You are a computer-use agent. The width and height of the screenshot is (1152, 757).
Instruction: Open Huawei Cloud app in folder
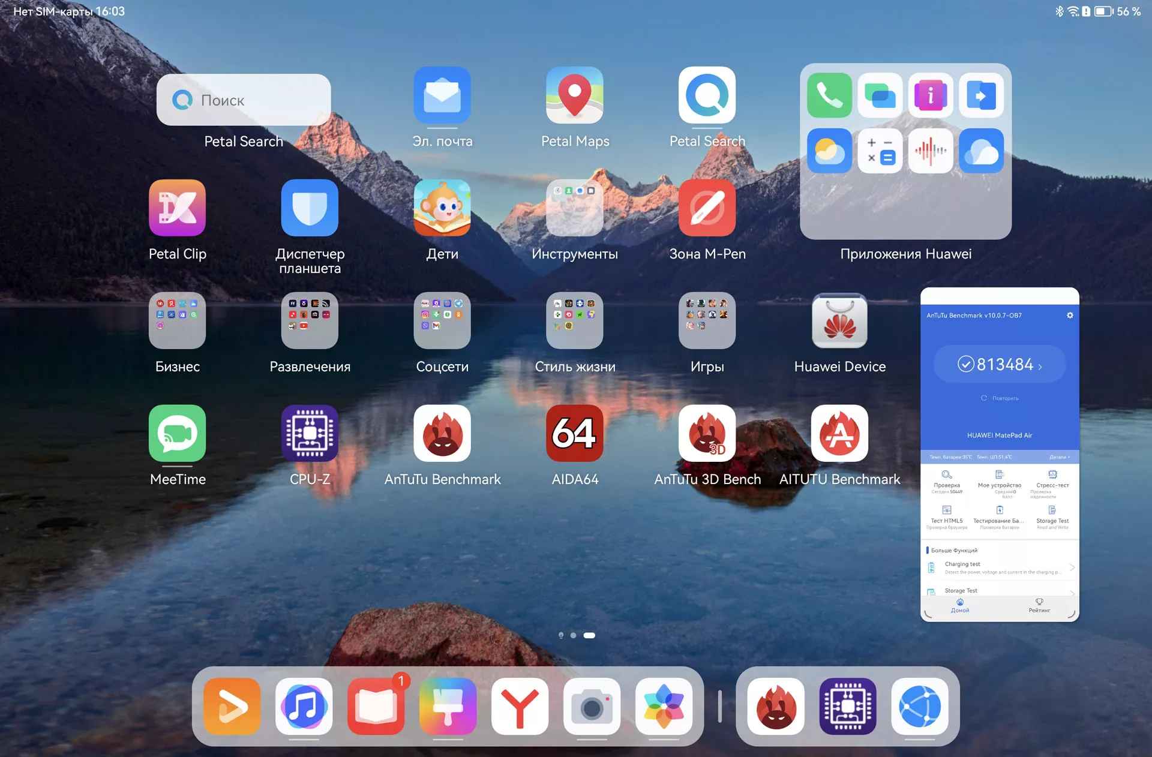pyautogui.click(x=982, y=151)
